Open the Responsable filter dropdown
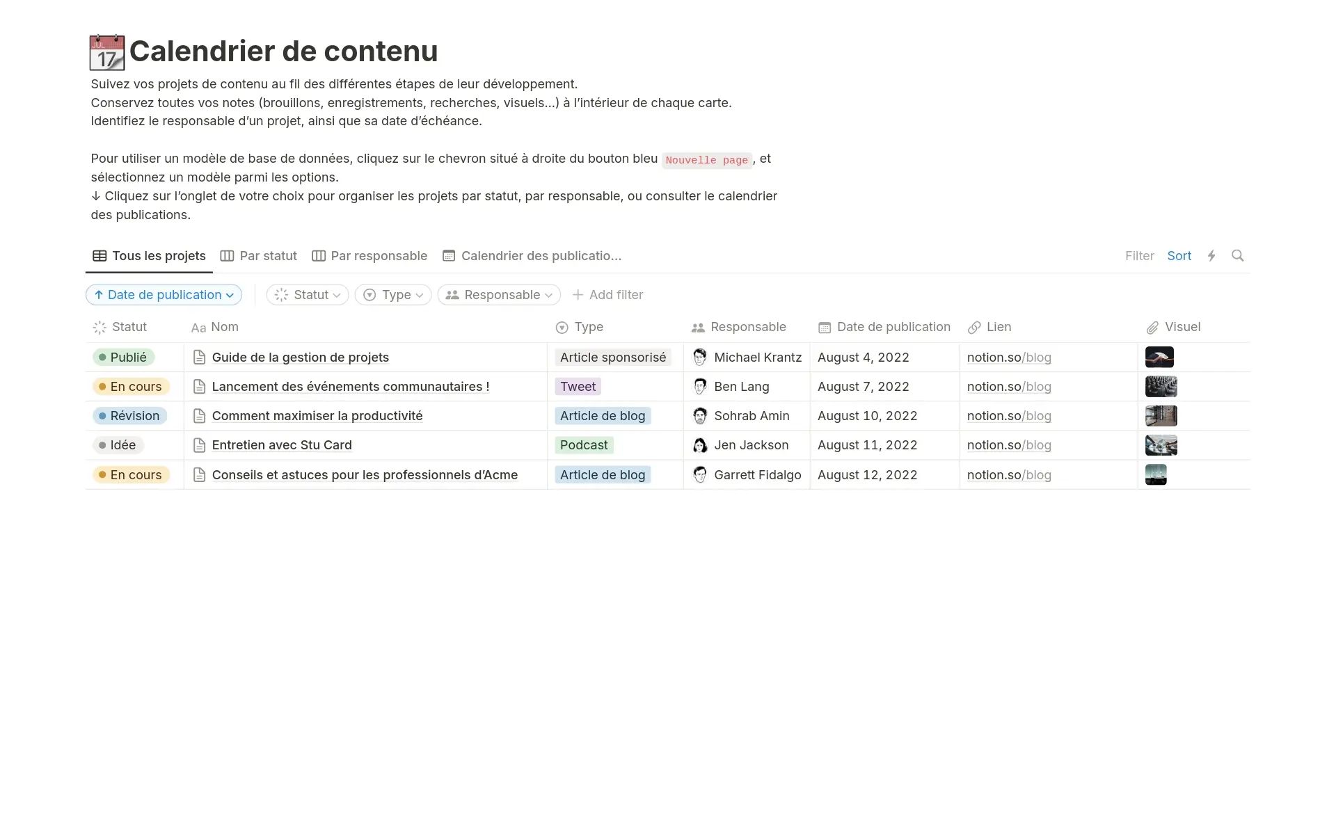The image size is (1336, 834). 498,294
